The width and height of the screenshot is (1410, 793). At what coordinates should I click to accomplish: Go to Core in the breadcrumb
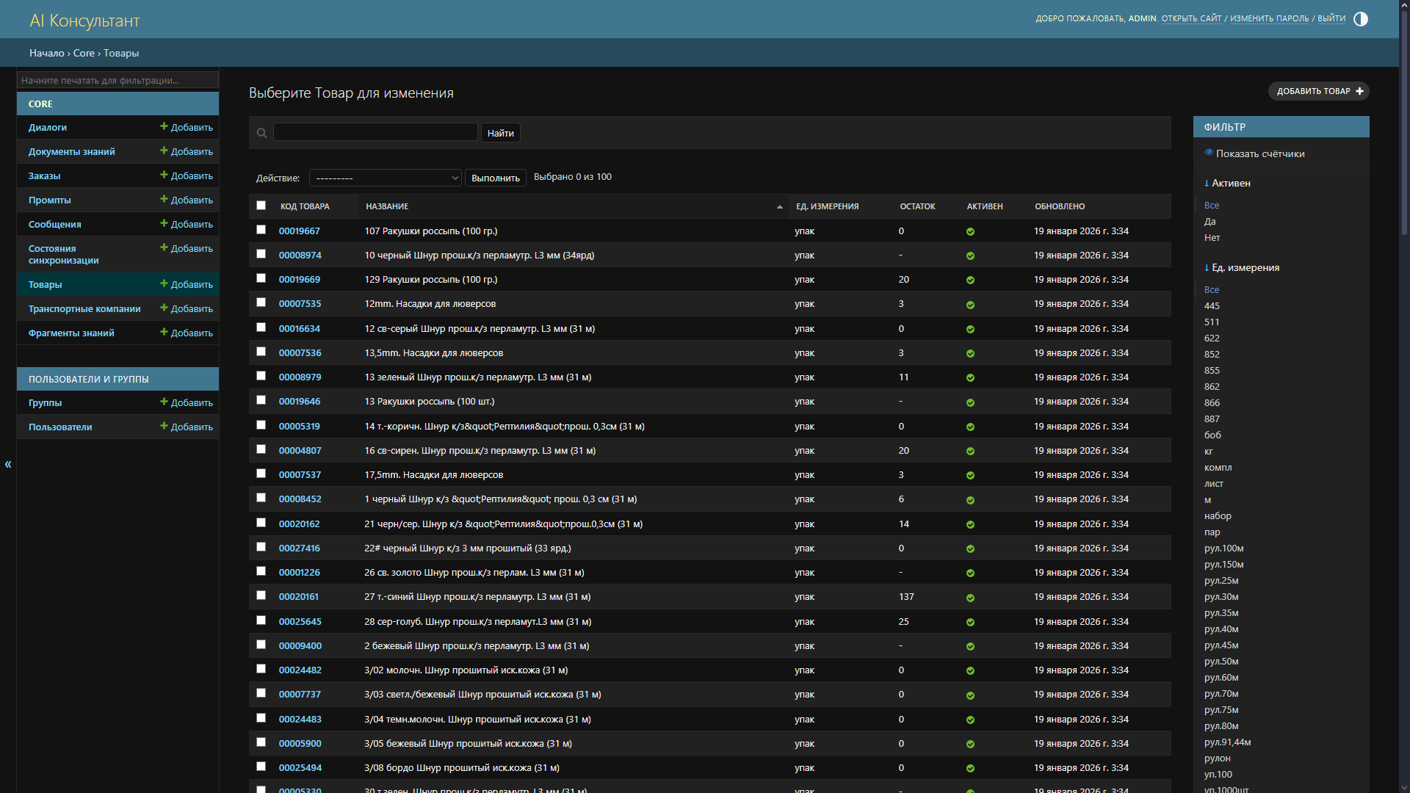click(84, 53)
